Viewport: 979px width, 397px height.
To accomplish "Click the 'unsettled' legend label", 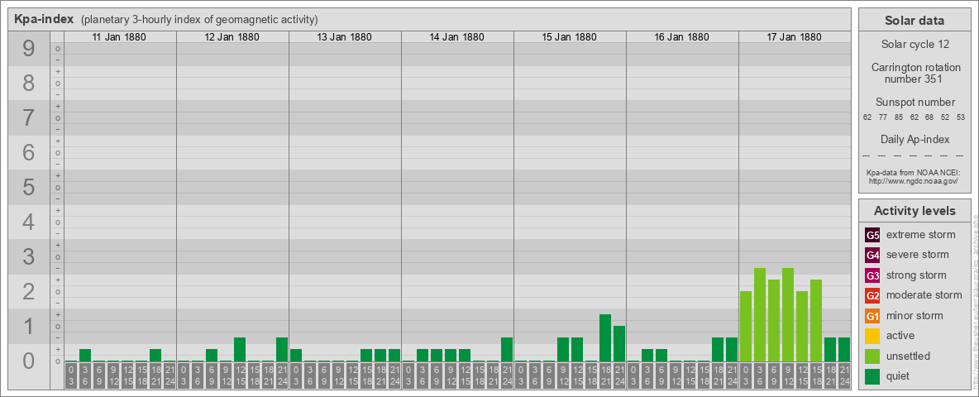I will tap(908, 356).
